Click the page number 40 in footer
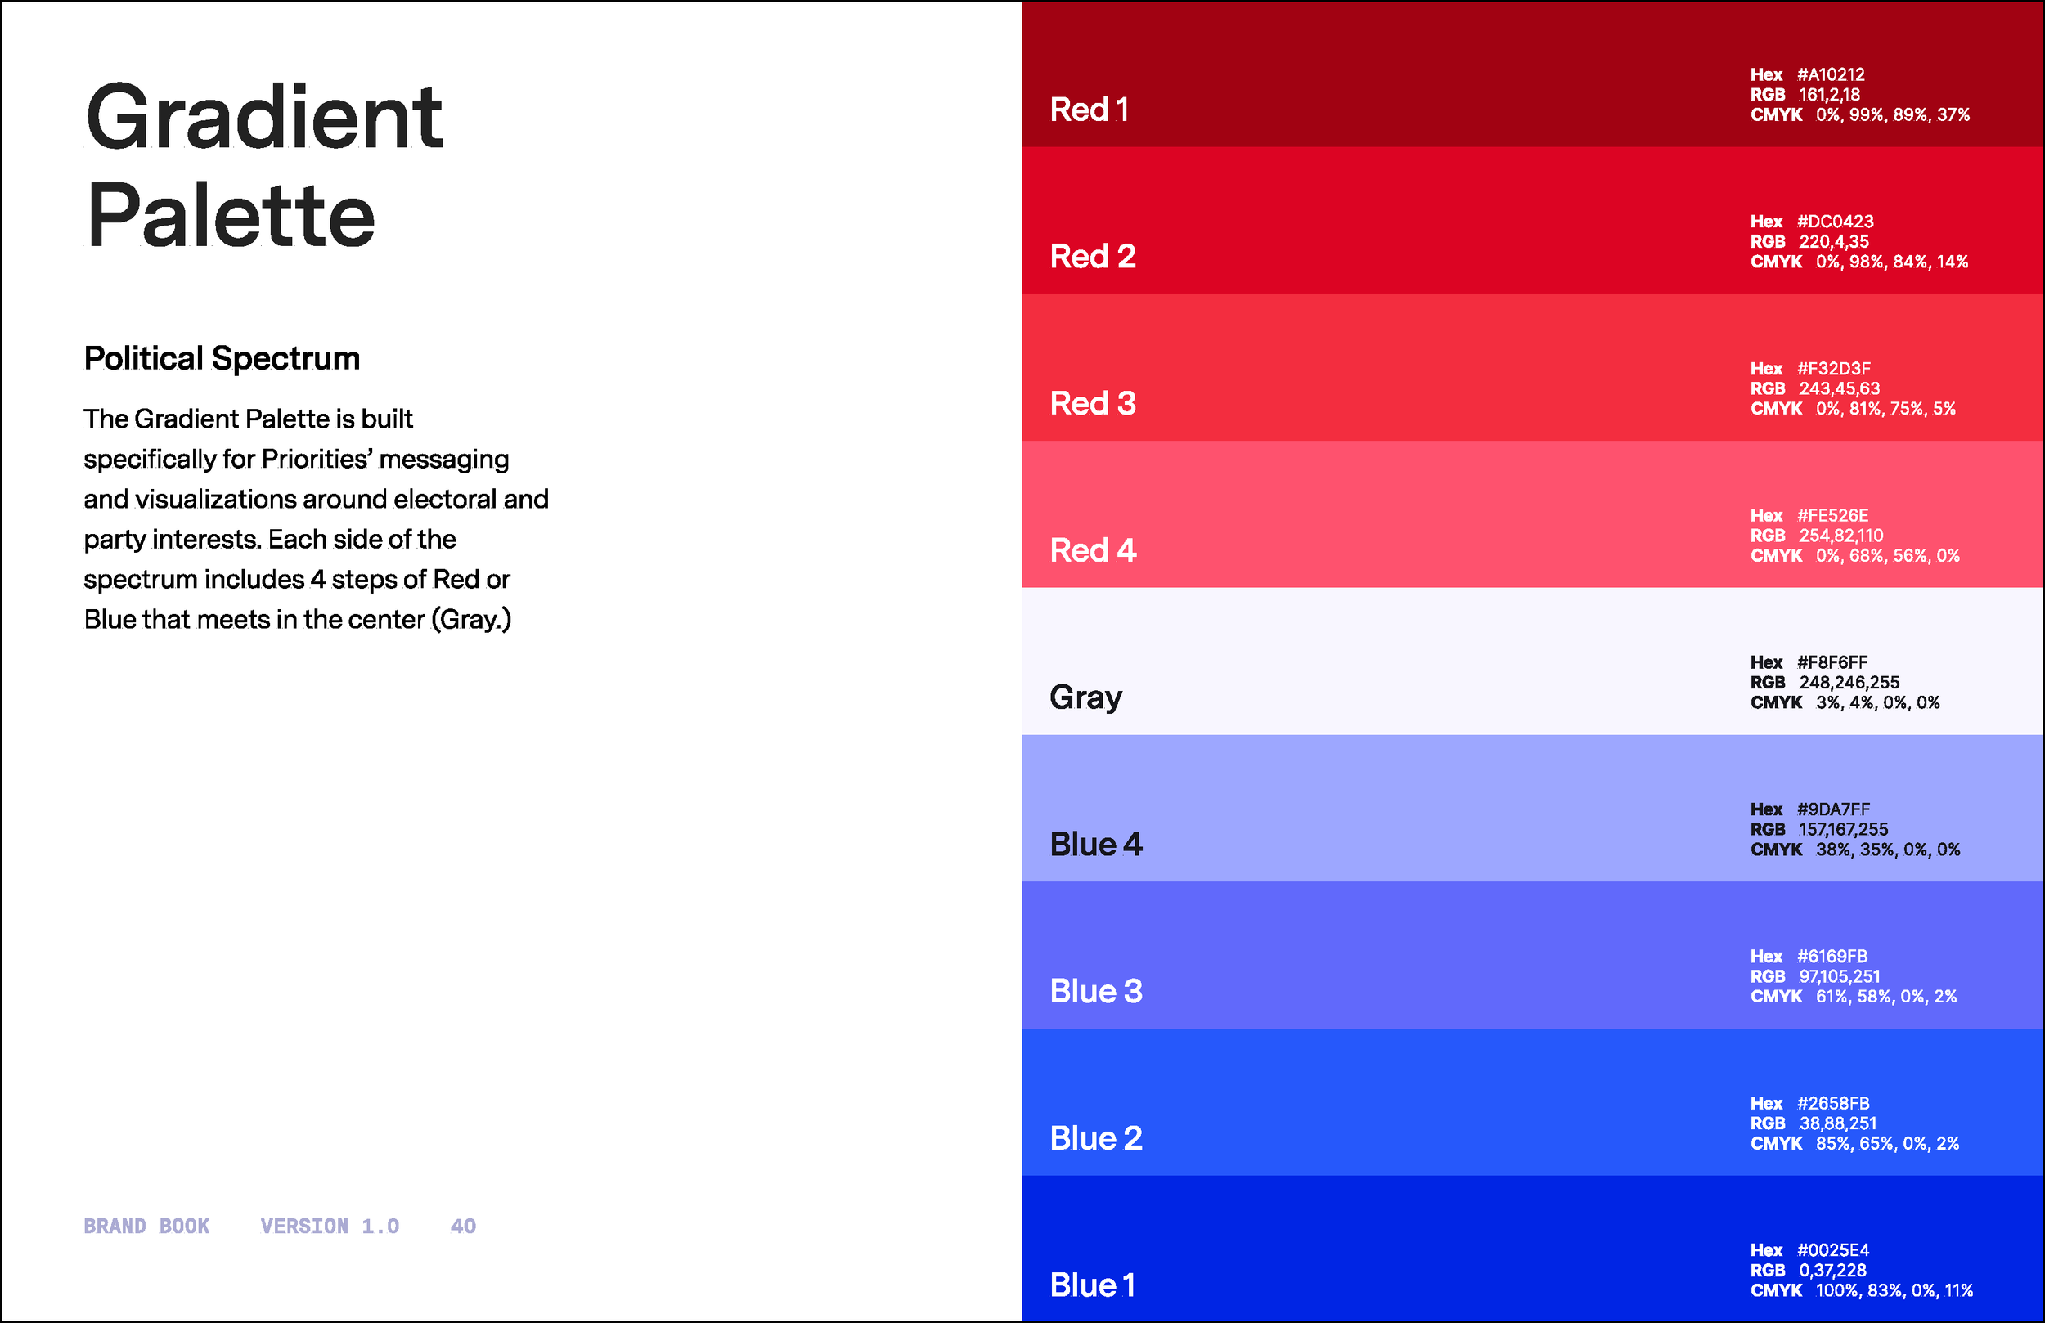The width and height of the screenshot is (2045, 1323). click(463, 1226)
